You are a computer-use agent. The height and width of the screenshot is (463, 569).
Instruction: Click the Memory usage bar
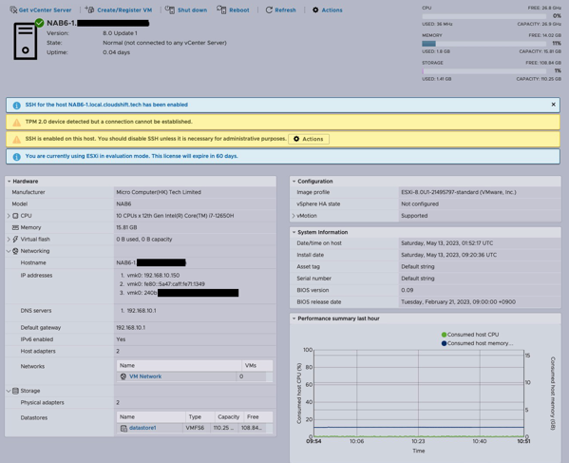point(484,44)
